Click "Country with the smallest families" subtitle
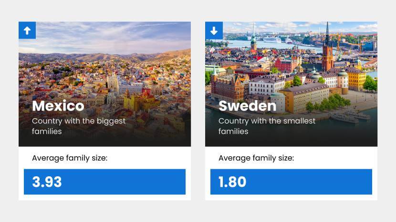This screenshot has width=396, height=222. coord(267,126)
